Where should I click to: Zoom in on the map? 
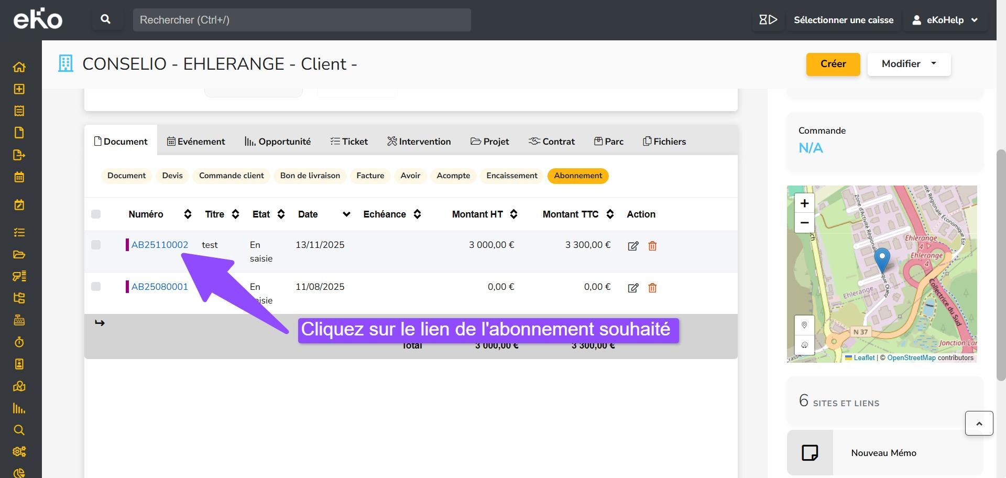[x=804, y=203]
